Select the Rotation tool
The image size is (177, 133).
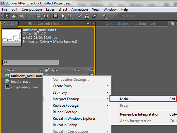point(32,16)
